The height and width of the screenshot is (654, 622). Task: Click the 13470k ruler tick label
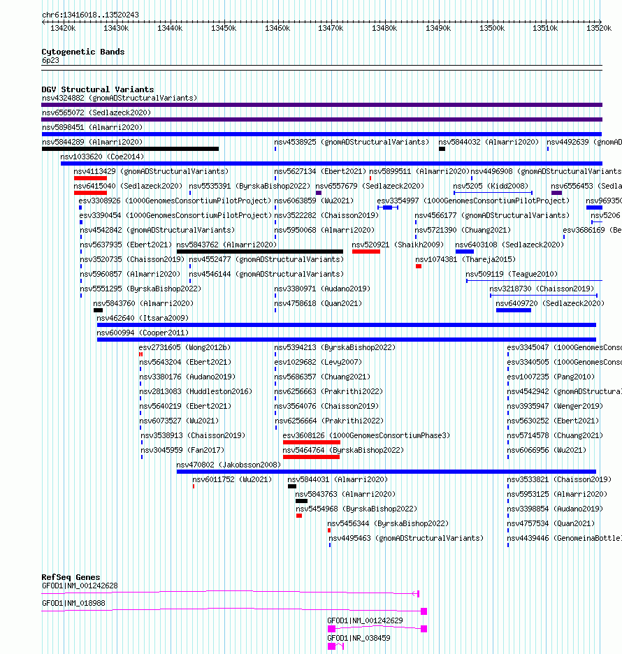331,29
